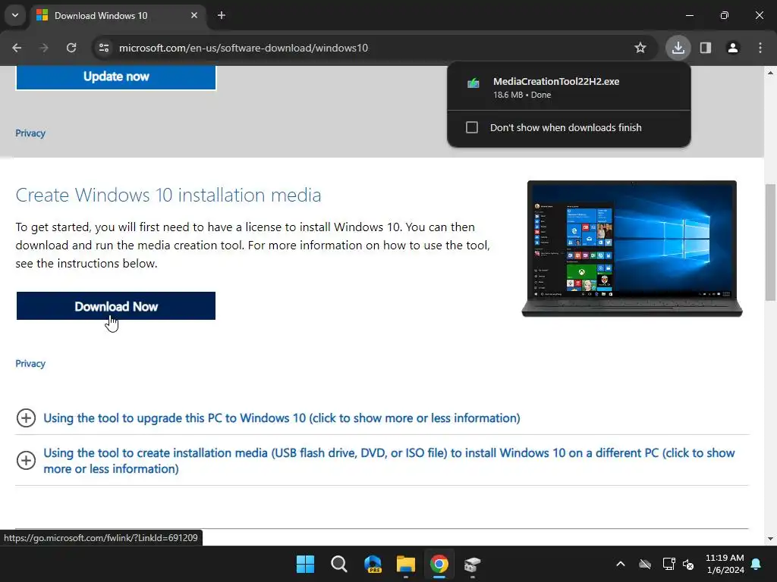Show hidden system tray icons
Viewport: 777px width, 582px height.
click(621, 564)
